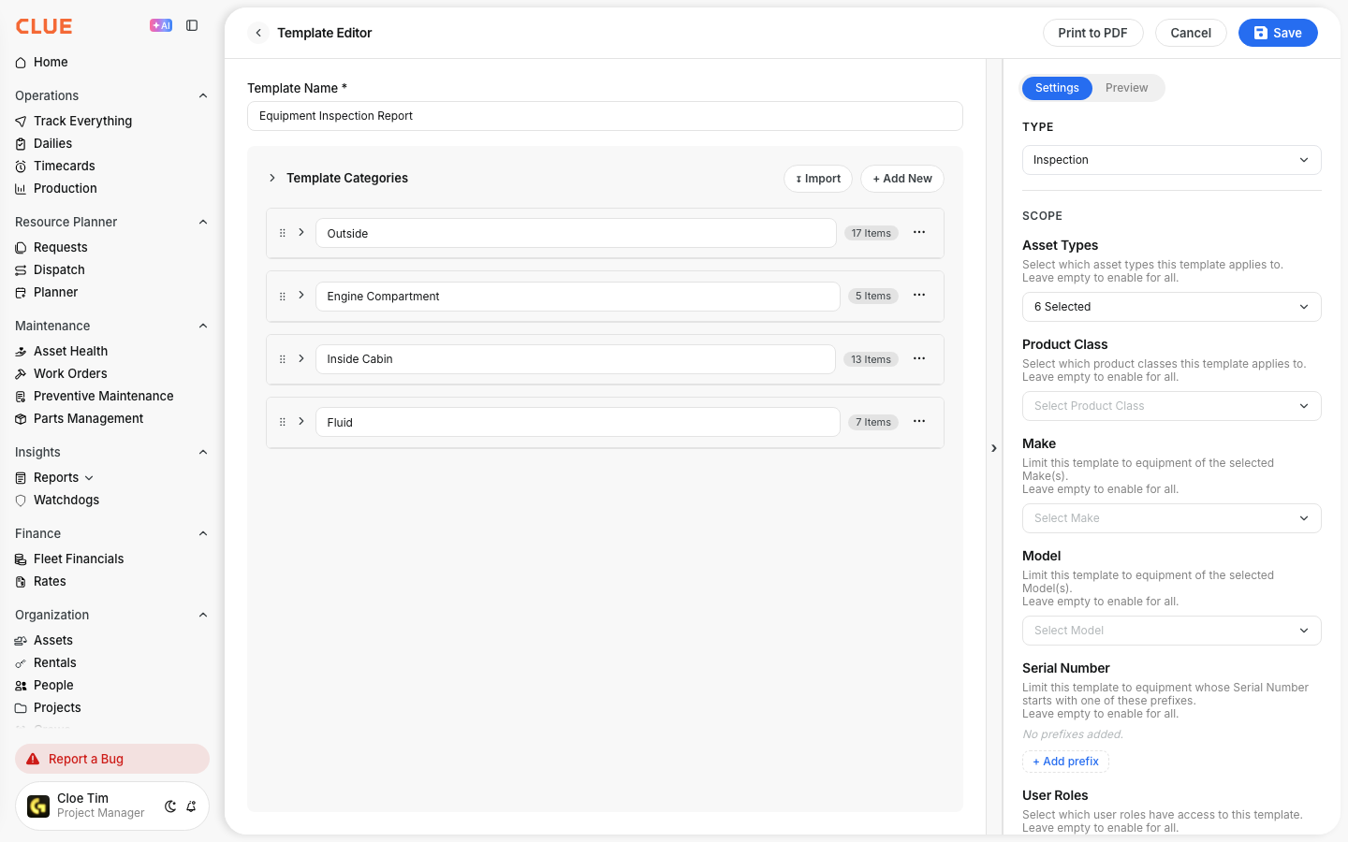Viewport: 1348px width, 842px height.
Task: Click the AI assistant badge icon
Action: coord(161,25)
